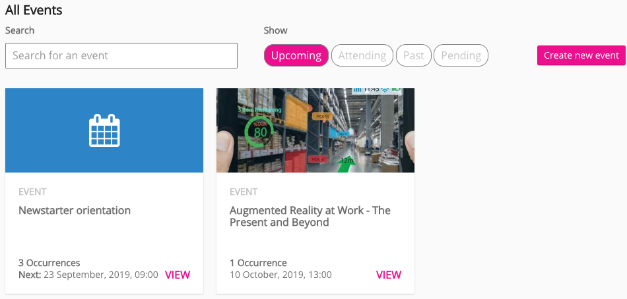
Task: Click the Show label above filters
Action: click(x=275, y=30)
